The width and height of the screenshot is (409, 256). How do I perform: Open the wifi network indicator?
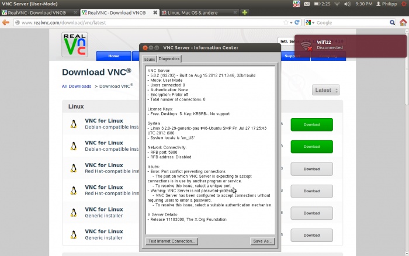tap(337, 4)
